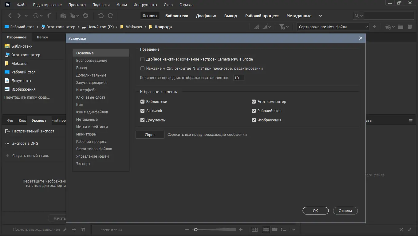This screenshot has width=418, height=236.
Task: Click the Отмена button
Action: tap(345, 211)
